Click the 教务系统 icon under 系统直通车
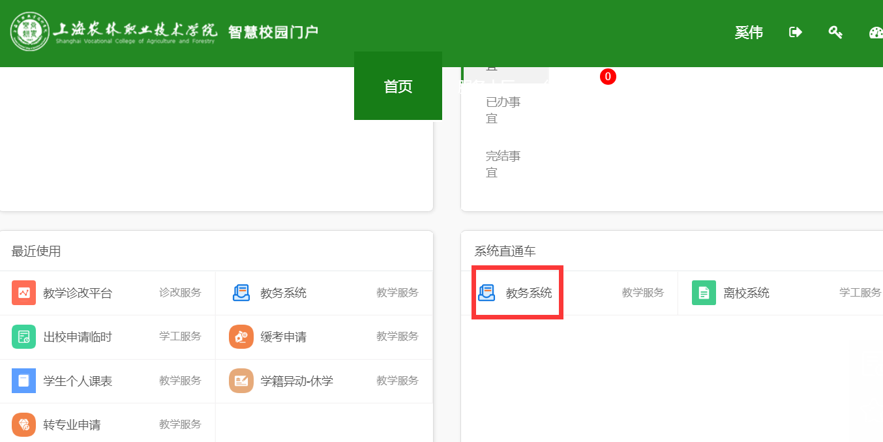Screen dimensions: 883x442 (486, 293)
